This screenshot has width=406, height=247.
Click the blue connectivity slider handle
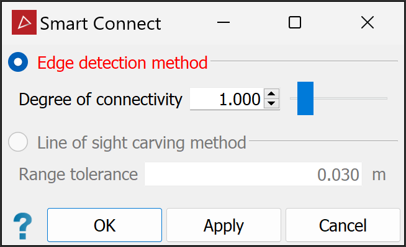click(x=305, y=98)
